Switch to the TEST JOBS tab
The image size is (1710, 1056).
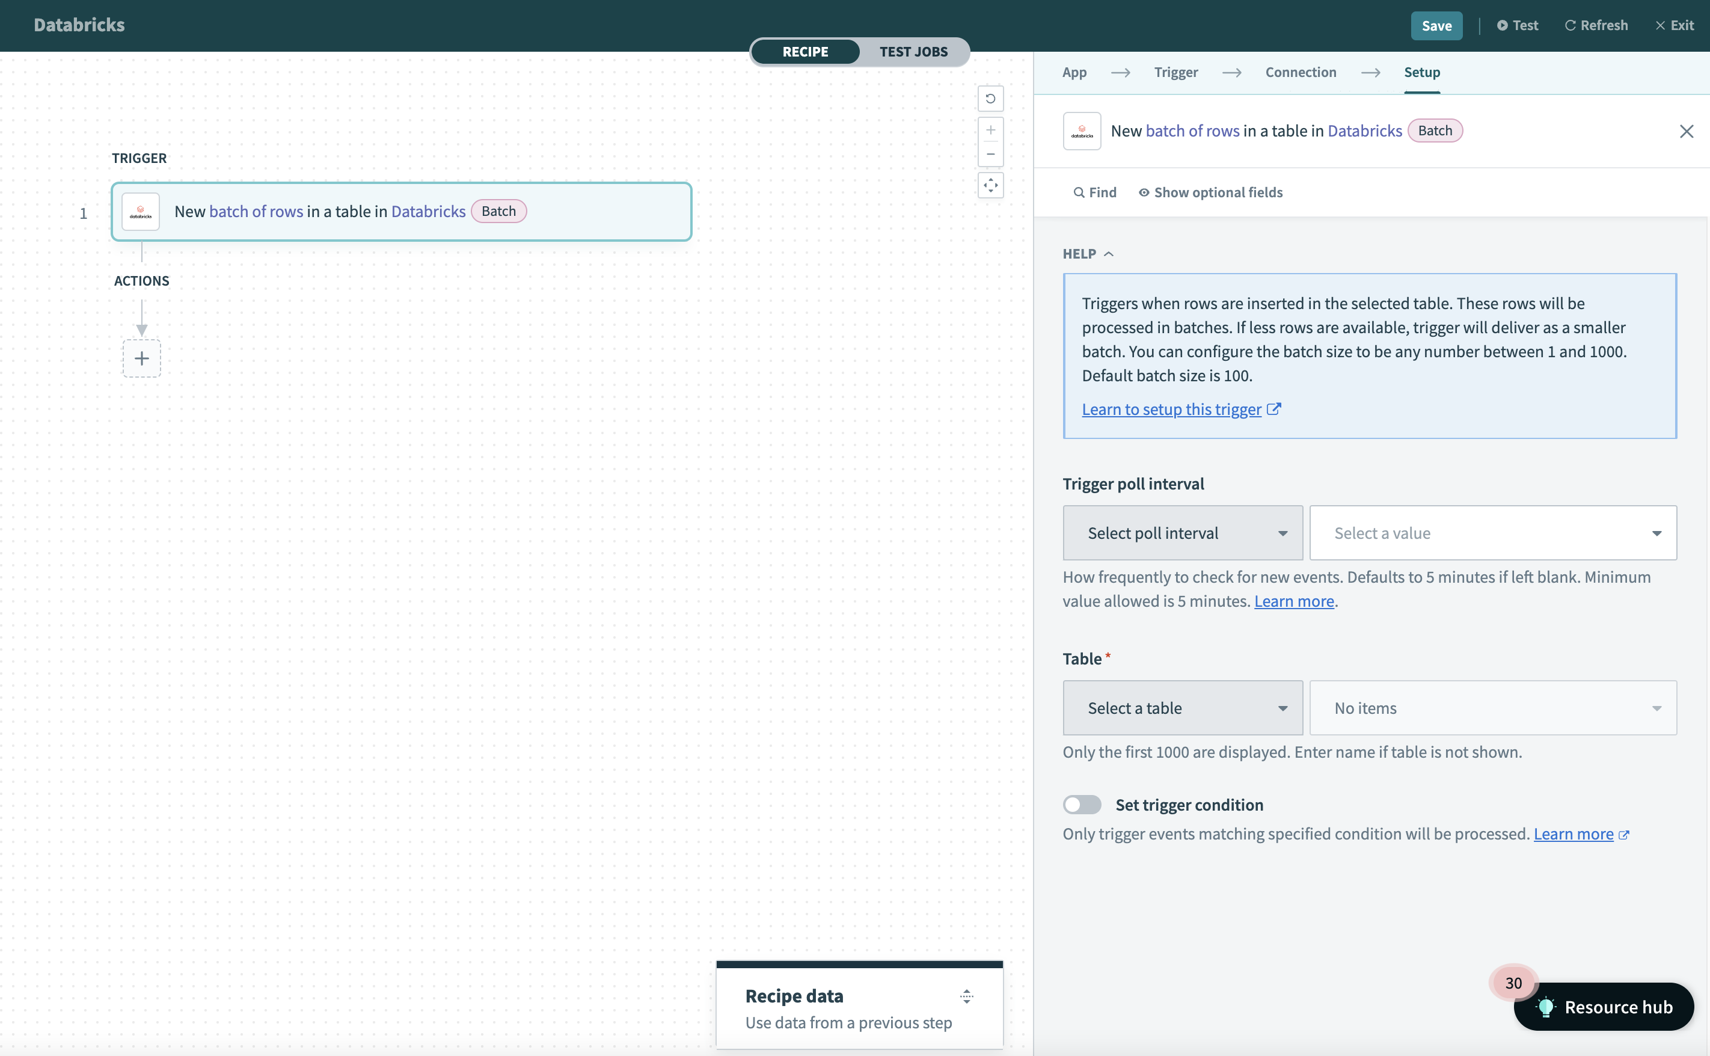pyautogui.click(x=914, y=50)
